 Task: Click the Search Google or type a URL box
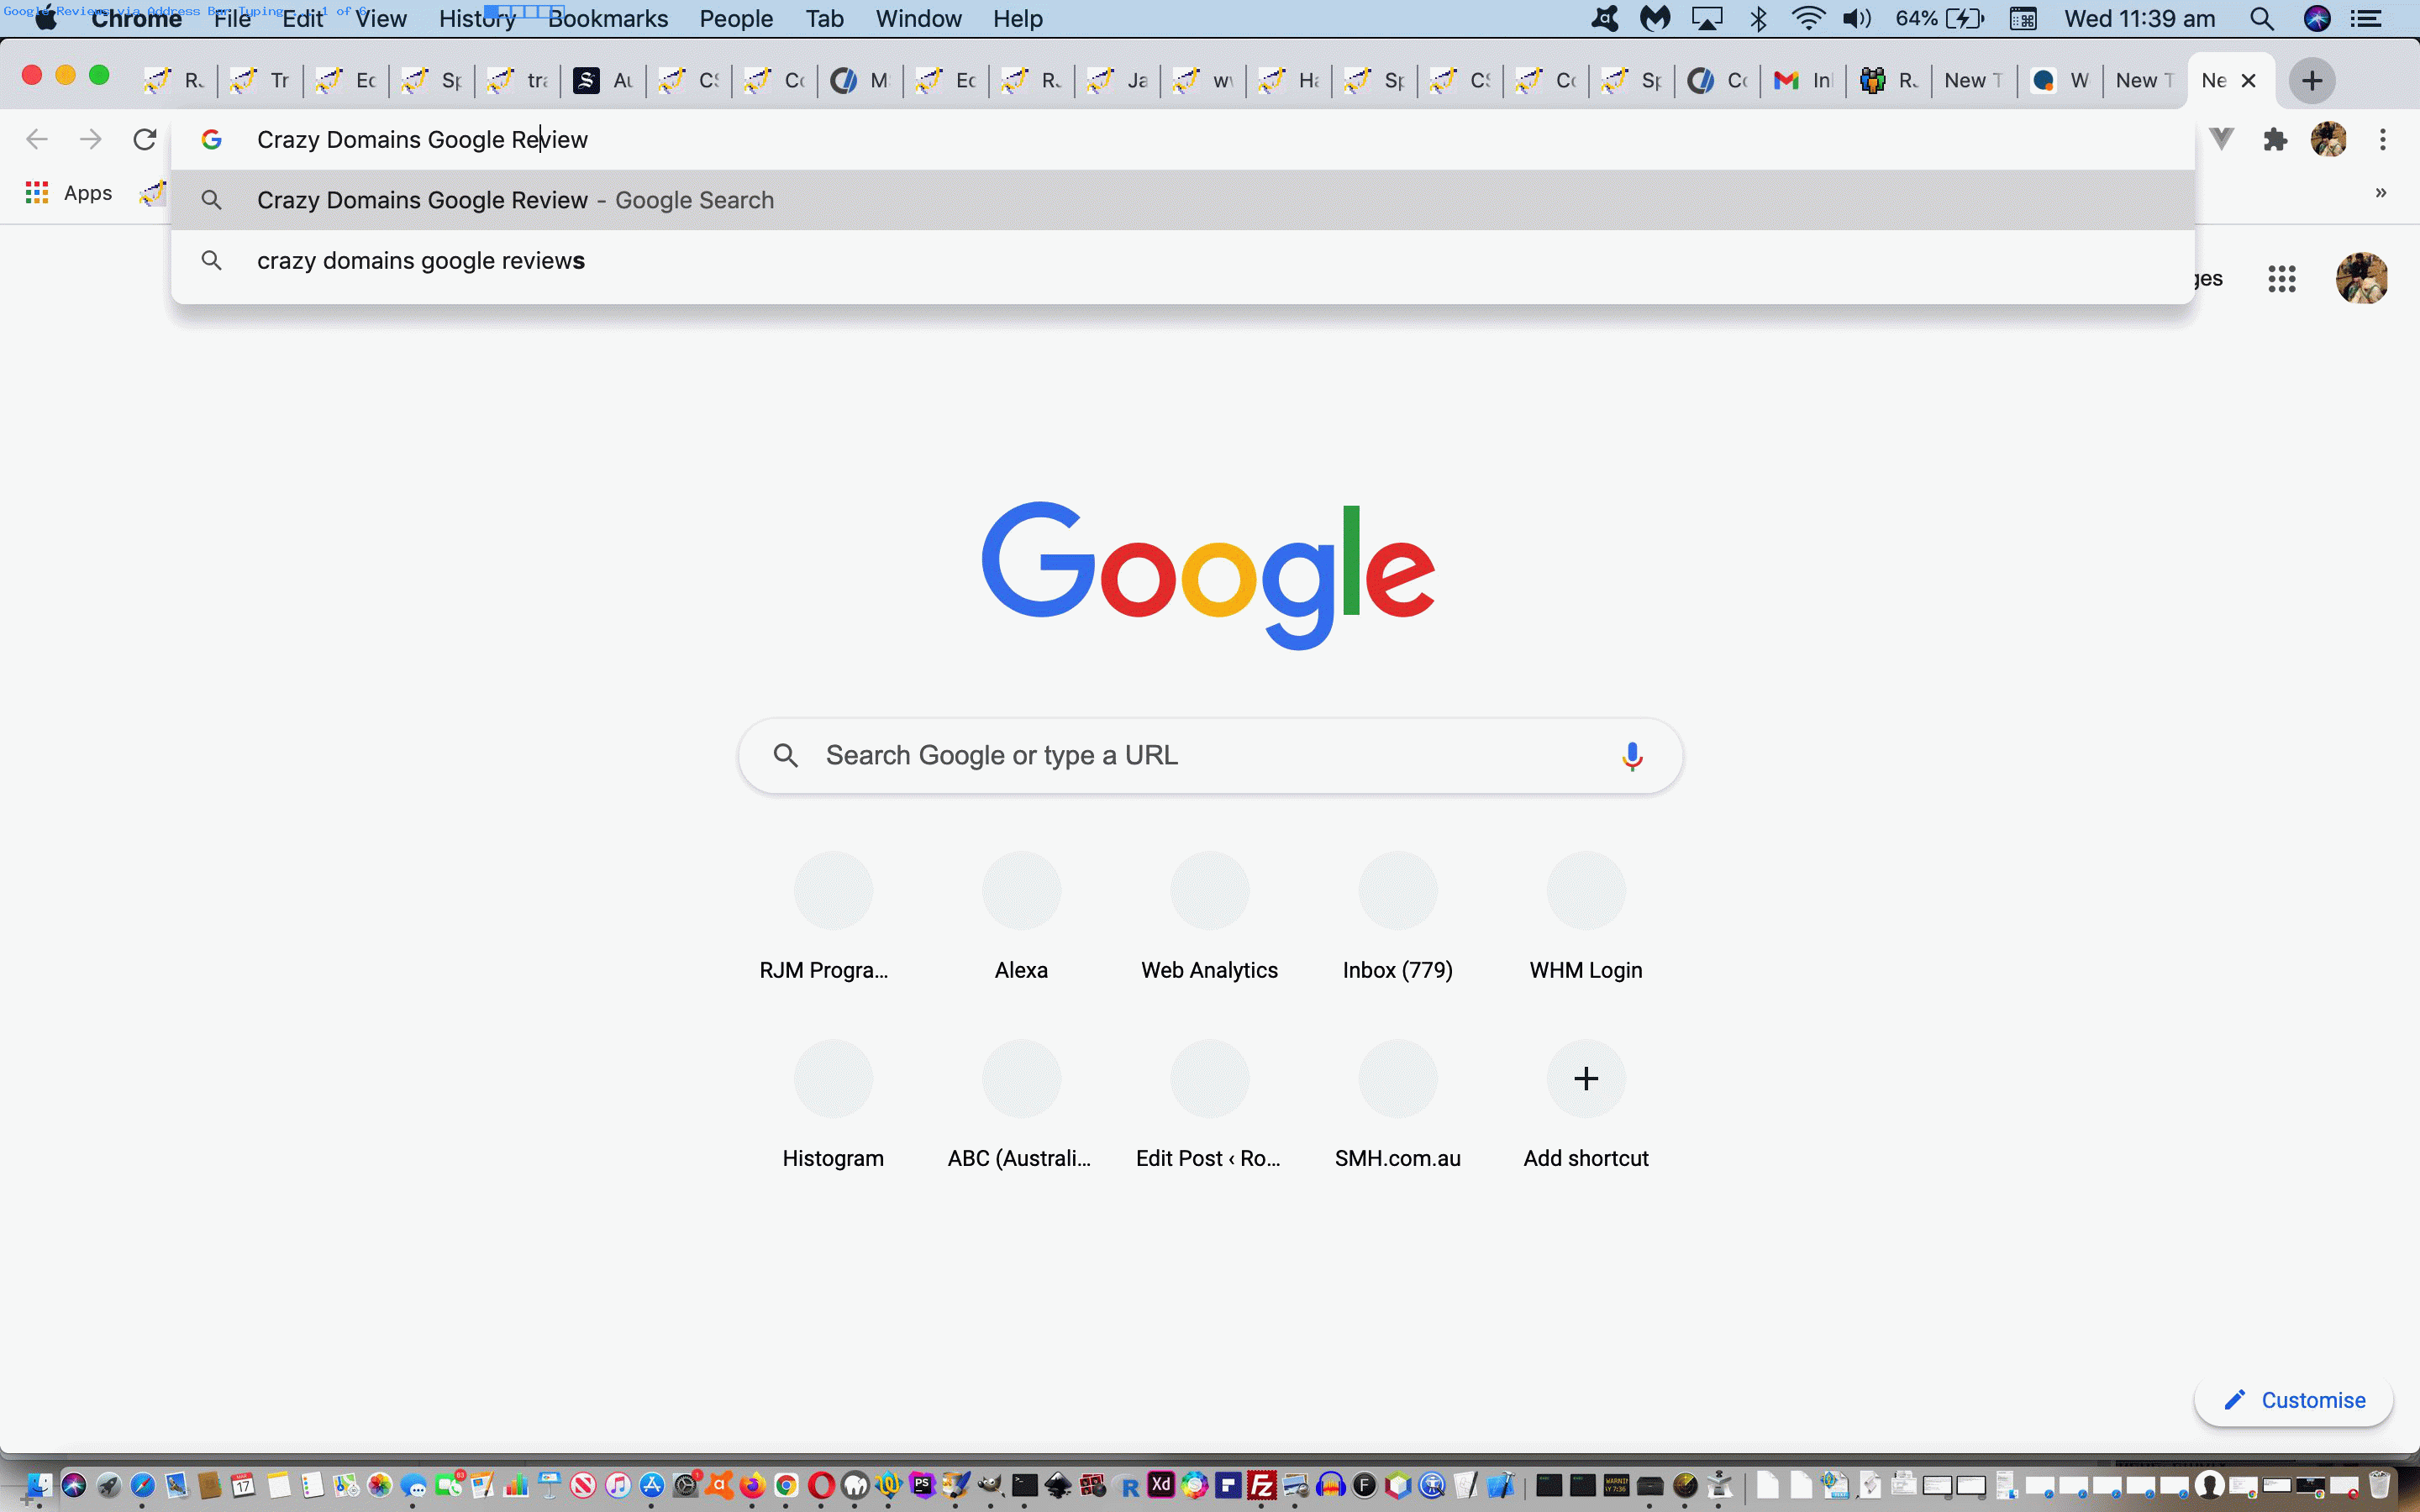tap(1210, 756)
